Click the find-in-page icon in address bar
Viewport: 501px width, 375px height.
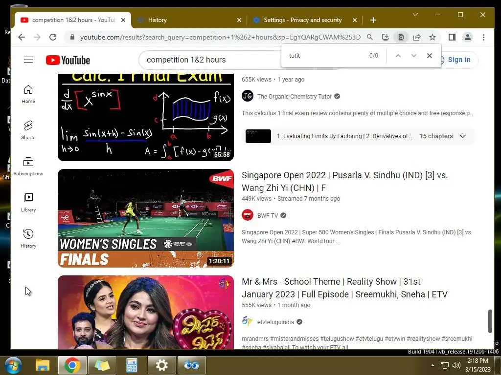click(x=401, y=37)
